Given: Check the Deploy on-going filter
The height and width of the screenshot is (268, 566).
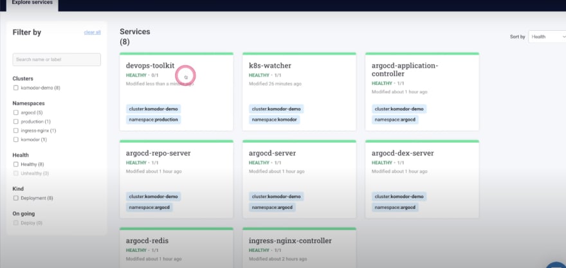Looking at the screenshot, I should click(x=16, y=223).
